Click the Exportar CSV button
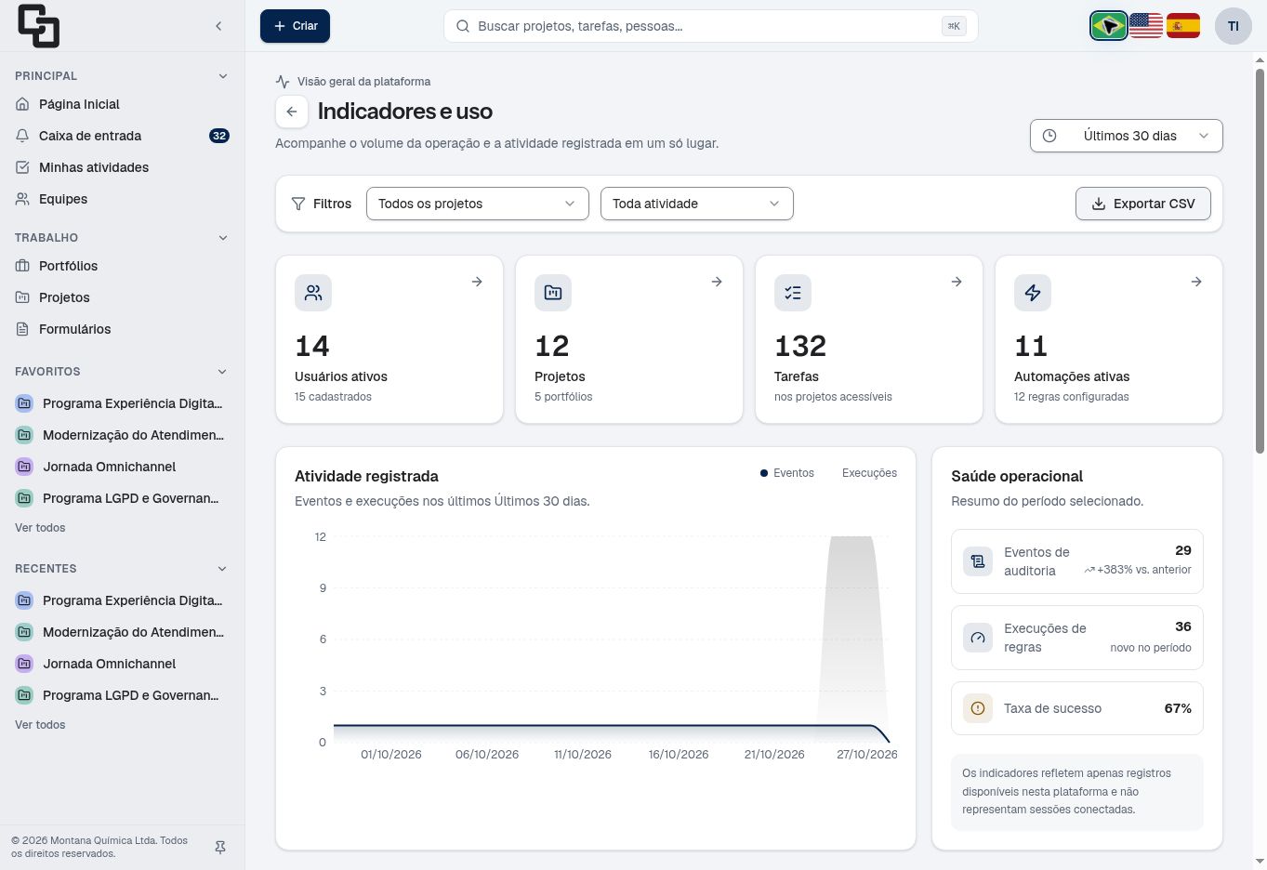1267x870 pixels. pos(1142,204)
